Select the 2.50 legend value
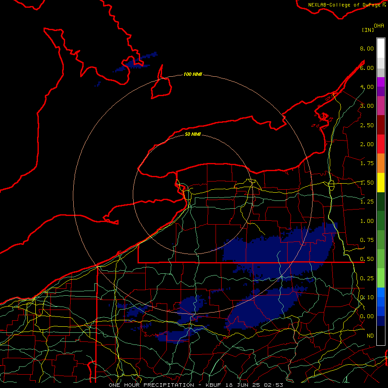The width and height of the screenshot is (388, 388). tap(367, 125)
